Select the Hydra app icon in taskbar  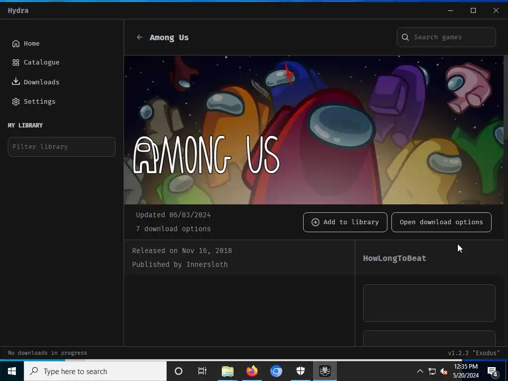coord(324,371)
